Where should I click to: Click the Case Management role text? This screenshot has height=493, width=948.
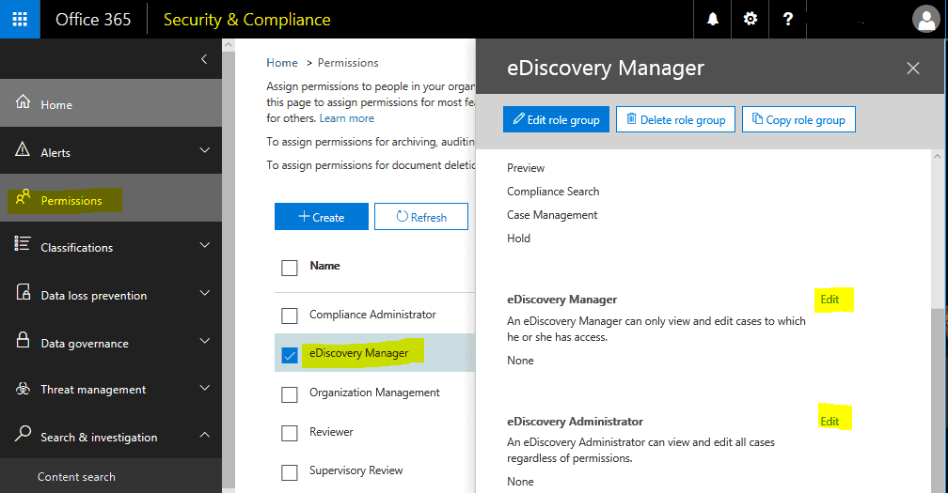pos(552,215)
